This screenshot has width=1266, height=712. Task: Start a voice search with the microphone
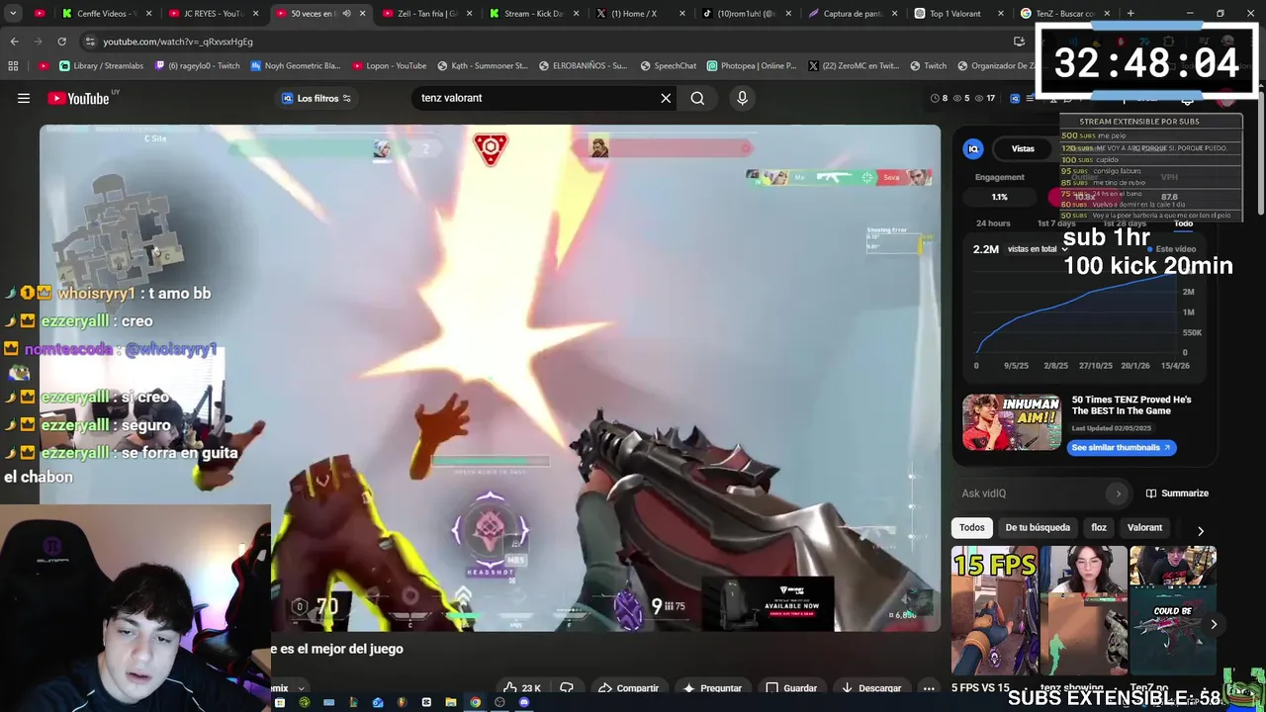point(742,98)
